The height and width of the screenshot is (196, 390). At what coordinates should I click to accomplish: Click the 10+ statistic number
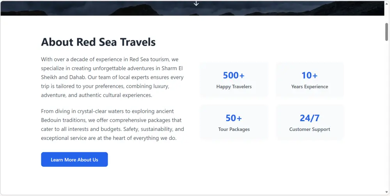[310, 75]
